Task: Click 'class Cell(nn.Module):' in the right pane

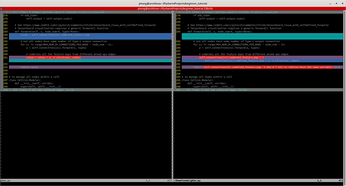Action: tap(198, 80)
